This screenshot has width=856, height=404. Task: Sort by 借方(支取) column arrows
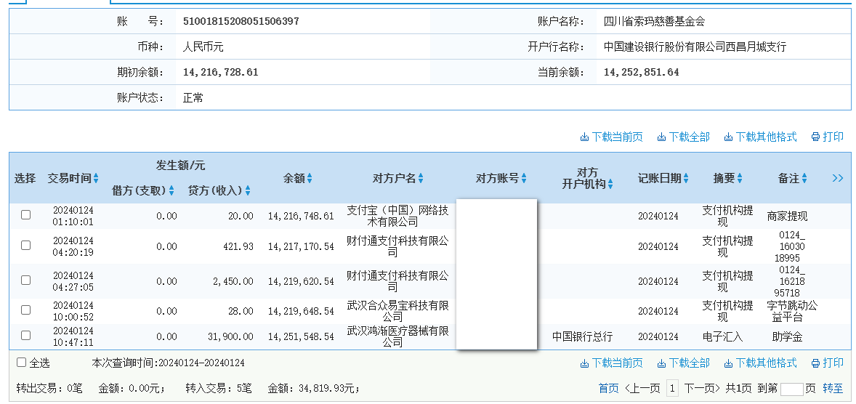click(x=171, y=190)
